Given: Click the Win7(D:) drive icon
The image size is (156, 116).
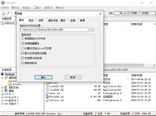Looking at the screenshot, I should click(6, 97).
